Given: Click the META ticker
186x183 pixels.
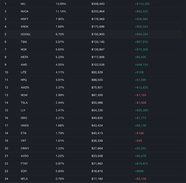Looking at the screenshot, I should point(24,57).
